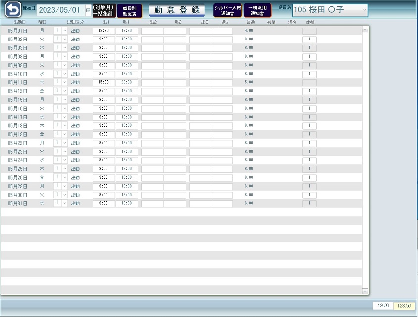Select the 休憩 field for 05月12日
Viewport: 418px width, 317px height.
tap(309, 91)
